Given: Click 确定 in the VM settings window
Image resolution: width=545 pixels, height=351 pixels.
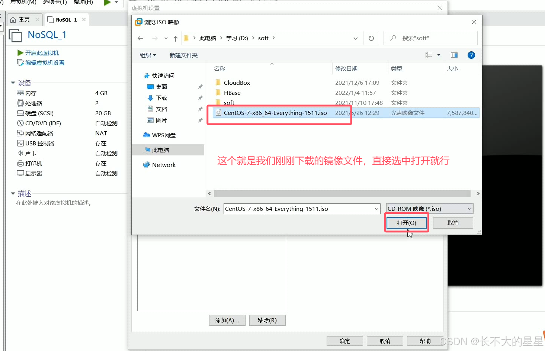Looking at the screenshot, I should pyautogui.click(x=345, y=341).
